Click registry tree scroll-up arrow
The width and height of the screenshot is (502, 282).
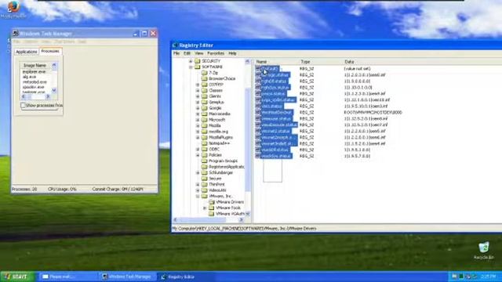coord(248,61)
